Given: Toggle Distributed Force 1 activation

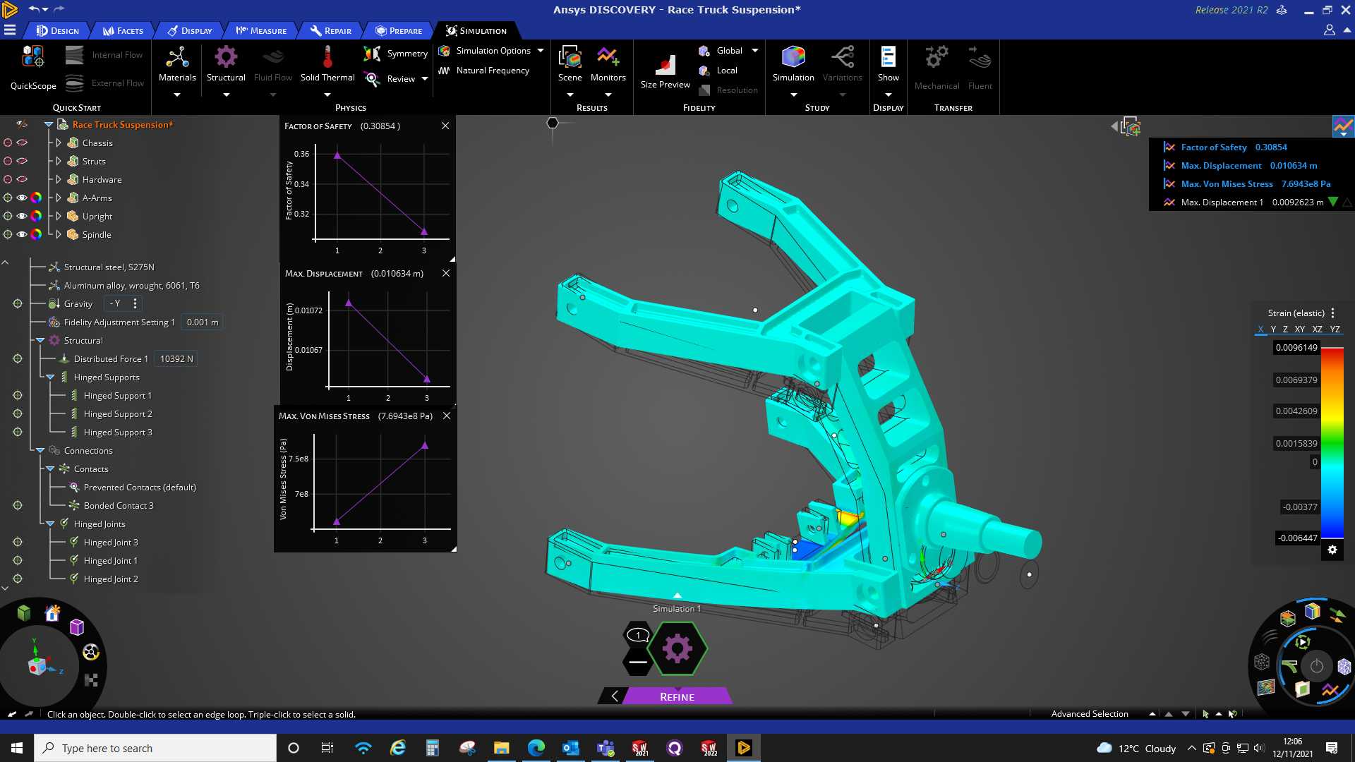Looking at the screenshot, I should [18, 359].
